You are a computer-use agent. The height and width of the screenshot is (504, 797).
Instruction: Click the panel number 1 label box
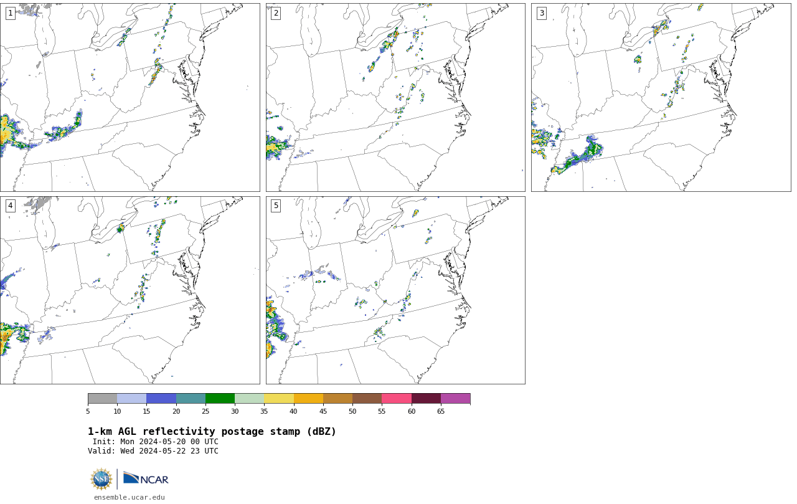[10, 13]
